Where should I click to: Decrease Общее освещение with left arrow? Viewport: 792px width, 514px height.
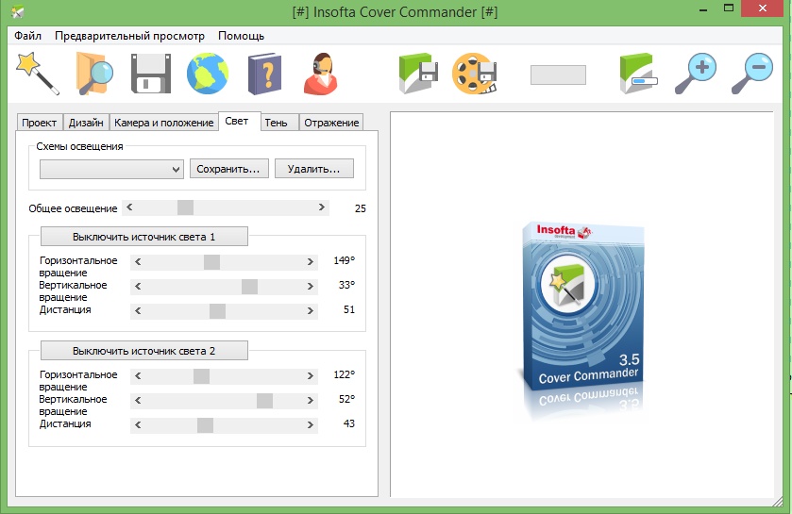pyautogui.click(x=129, y=207)
